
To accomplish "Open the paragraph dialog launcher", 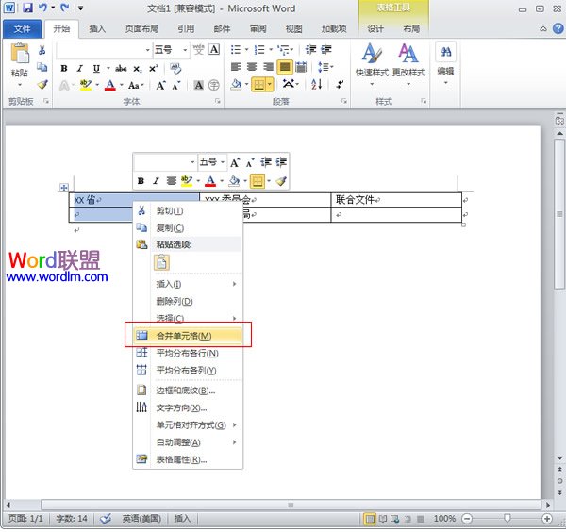I will tap(344, 102).
